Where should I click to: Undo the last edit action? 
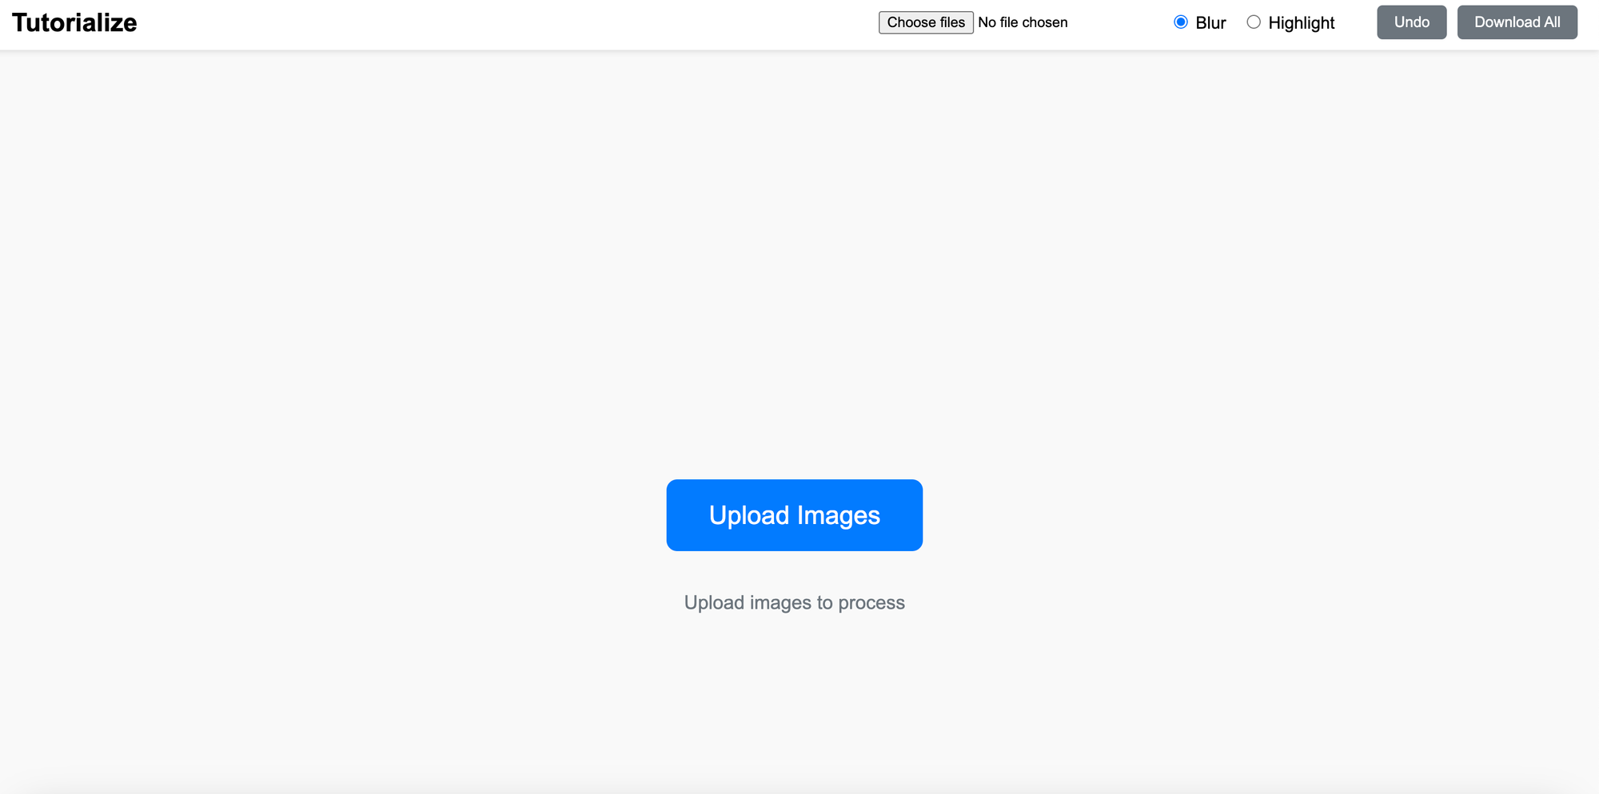tap(1411, 22)
